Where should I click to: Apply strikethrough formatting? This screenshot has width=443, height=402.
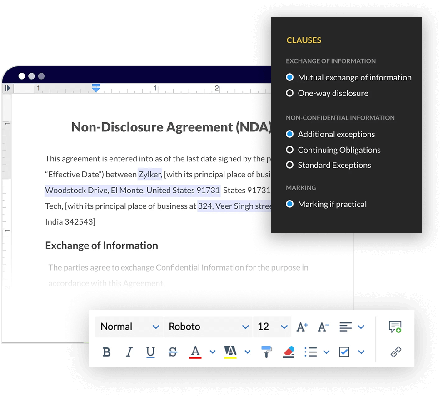coord(173,352)
